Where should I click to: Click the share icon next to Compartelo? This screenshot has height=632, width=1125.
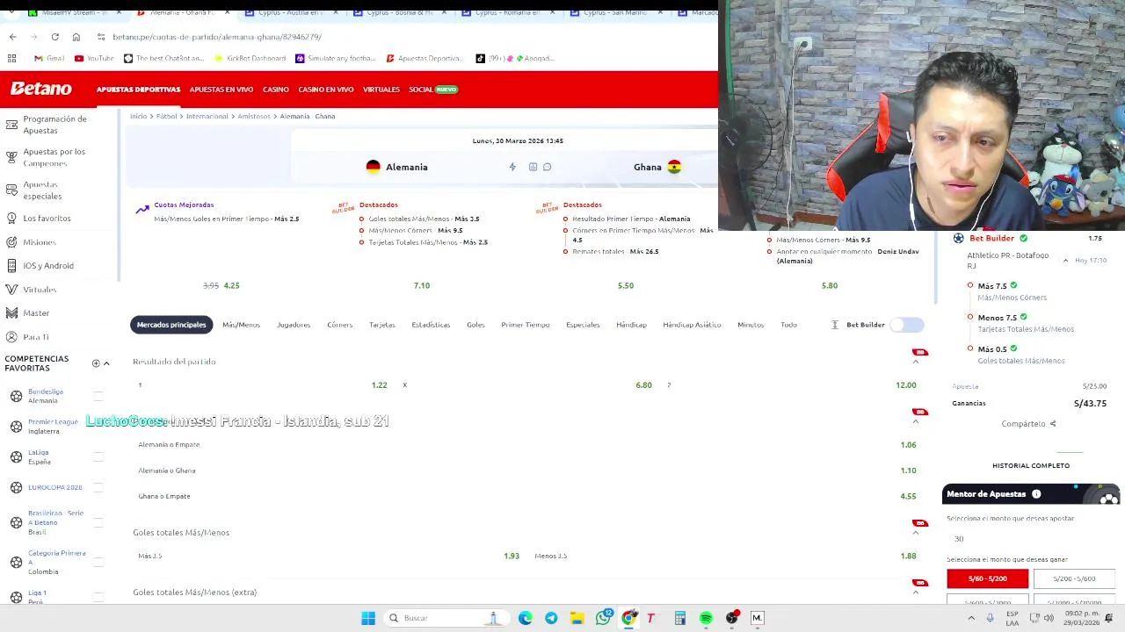[x=1052, y=424]
